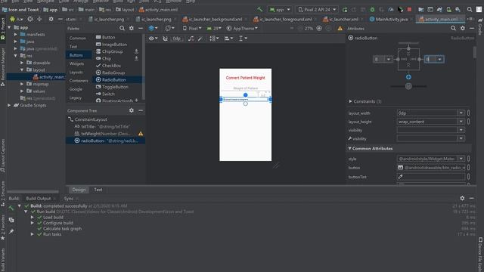This screenshot has width=484, height=272.
Task: Open Project panel settings gear
Action: tap(51, 19)
